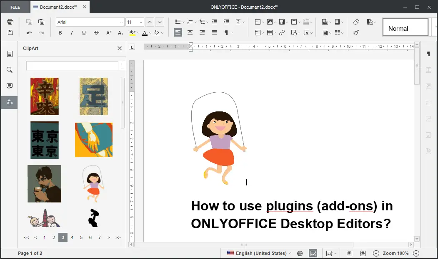Toggle Underline formatting
Screen dimensions: 438x259
[x=84, y=32]
